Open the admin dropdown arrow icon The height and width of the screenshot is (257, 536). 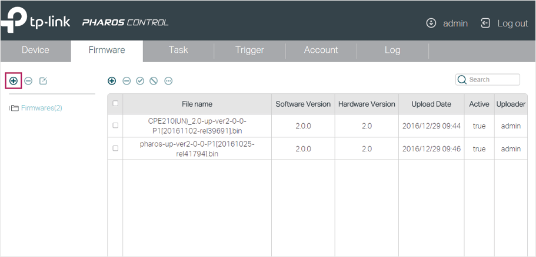coord(431,23)
